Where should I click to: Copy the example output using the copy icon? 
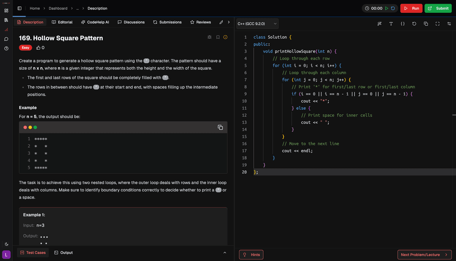[x=220, y=127]
